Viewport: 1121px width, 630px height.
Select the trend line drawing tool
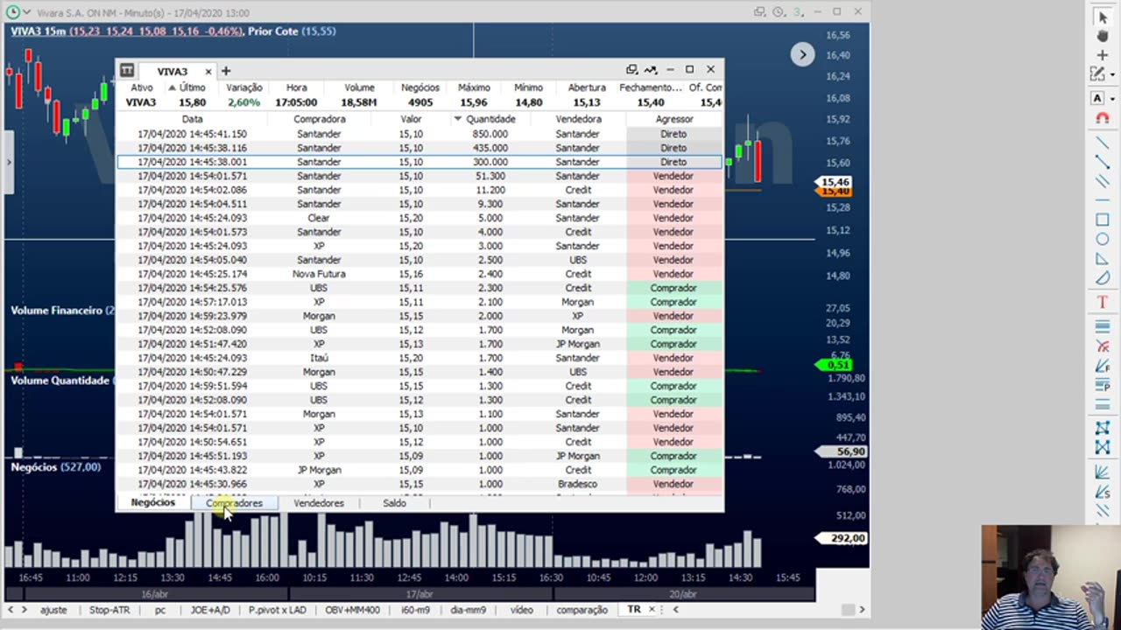pyautogui.click(x=1103, y=143)
